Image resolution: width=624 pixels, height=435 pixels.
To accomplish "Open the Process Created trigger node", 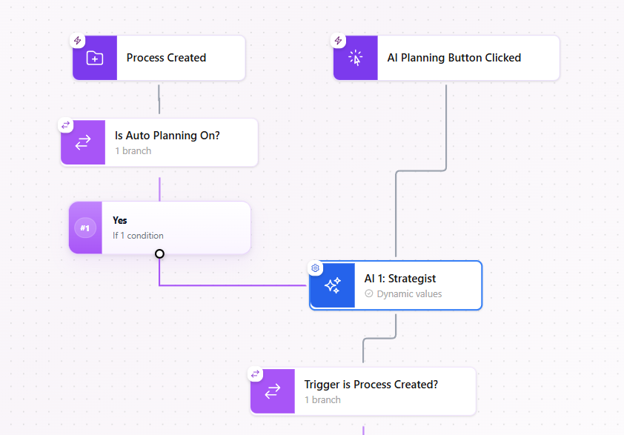I will 166,57.
